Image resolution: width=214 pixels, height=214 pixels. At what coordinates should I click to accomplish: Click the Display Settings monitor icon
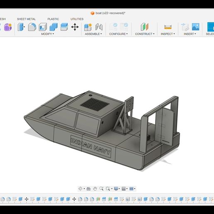coord(116,189)
